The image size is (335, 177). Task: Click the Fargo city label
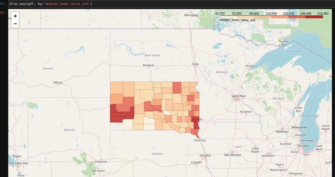pyautogui.click(x=195, y=64)
